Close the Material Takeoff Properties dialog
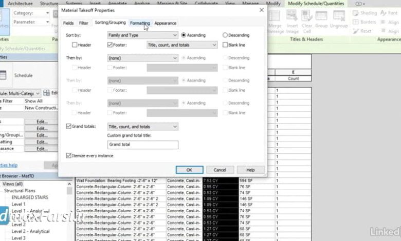Image resolution: width=401 pixels, height=241 pixels. (261, 10)
